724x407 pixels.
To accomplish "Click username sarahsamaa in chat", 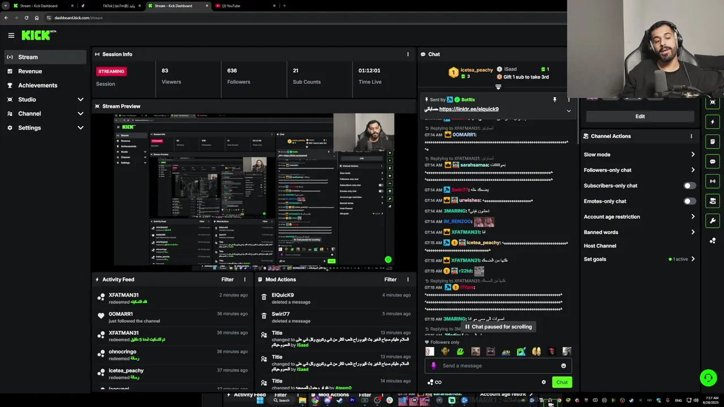I will [x=474, y=165].
